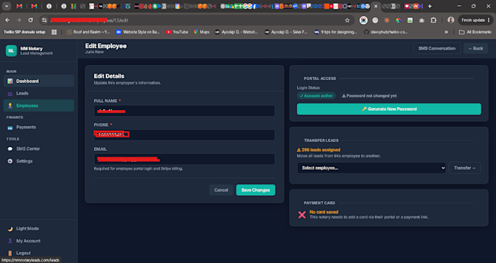The height and width of the screenshot is (263, 496).
Task: Open Twilio SIP domain setup bookmark
Action: (24, 32)
